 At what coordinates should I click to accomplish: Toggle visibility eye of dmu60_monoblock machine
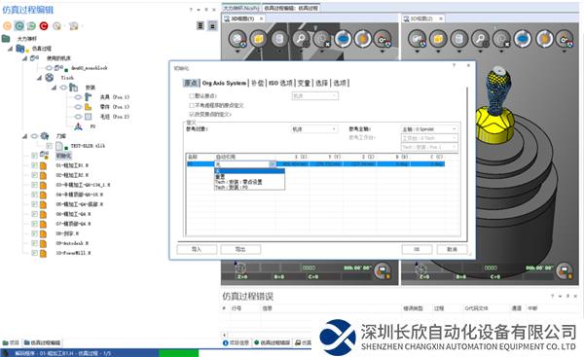[x=49, y=68]
